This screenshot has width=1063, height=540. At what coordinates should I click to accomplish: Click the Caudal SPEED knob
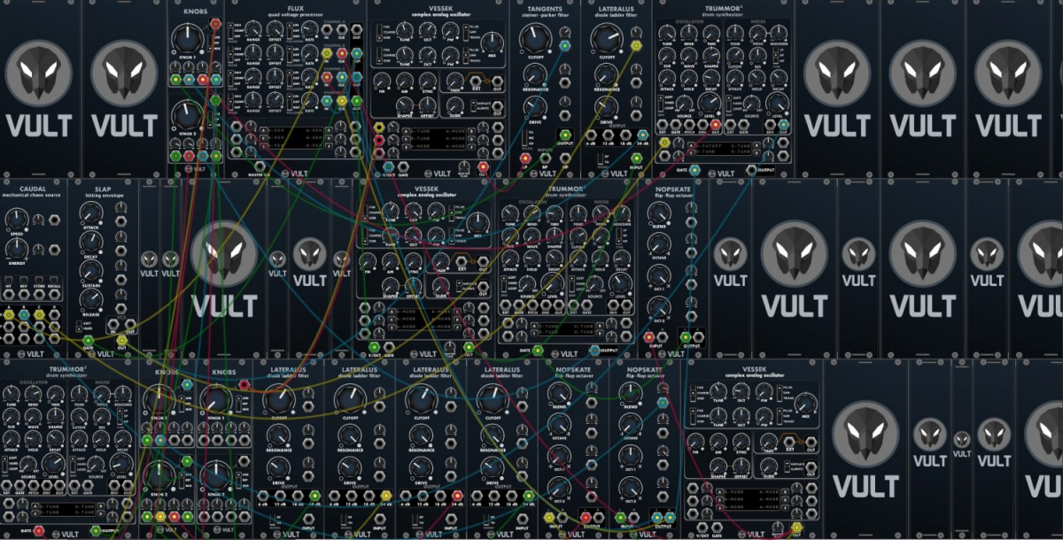pyautogui.click(x=17, y=220)
